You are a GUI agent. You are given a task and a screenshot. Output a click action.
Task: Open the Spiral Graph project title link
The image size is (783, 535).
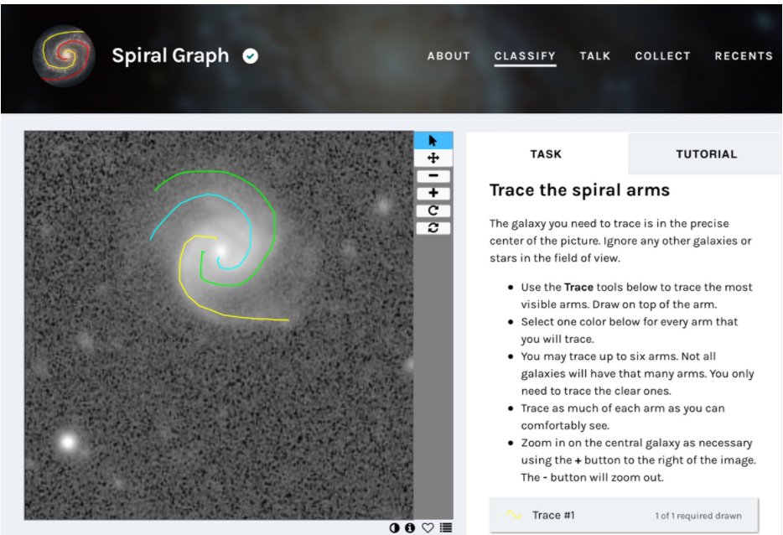point(170,55)
